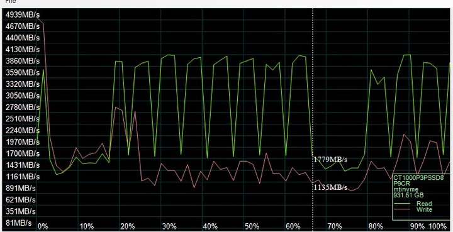Click the 621MB/s axis label
This screenshot has width=453, height=232.
point(20,200)
